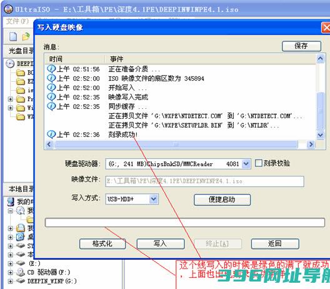Viewport: 330px width, 289px height.
Task: Click the DEEPI disc root node icon
Action: pos(10,64)
